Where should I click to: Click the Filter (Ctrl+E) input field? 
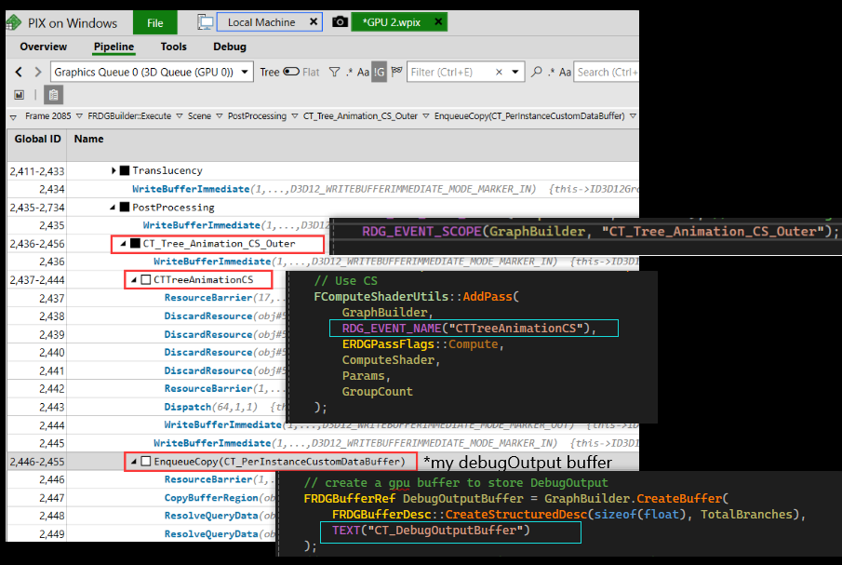pyautogui.click(x=452, y=72)
